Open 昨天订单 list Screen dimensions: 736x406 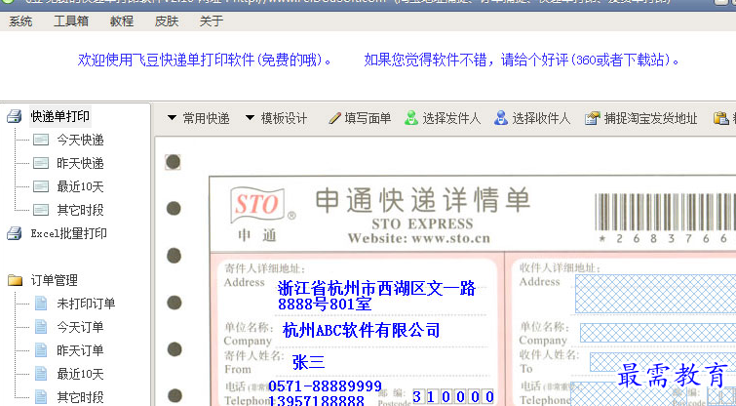click(x=80, y=350)
